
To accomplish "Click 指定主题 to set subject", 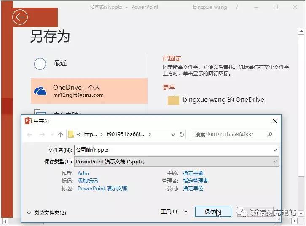I will pos(193,173).
